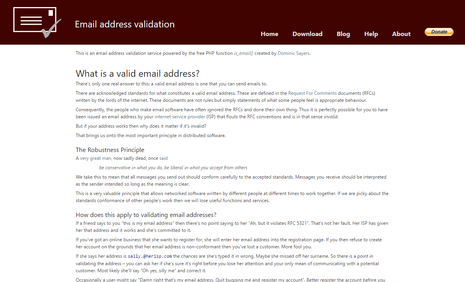
Task: Click the italic word invalid
Action: pos(330,117)
